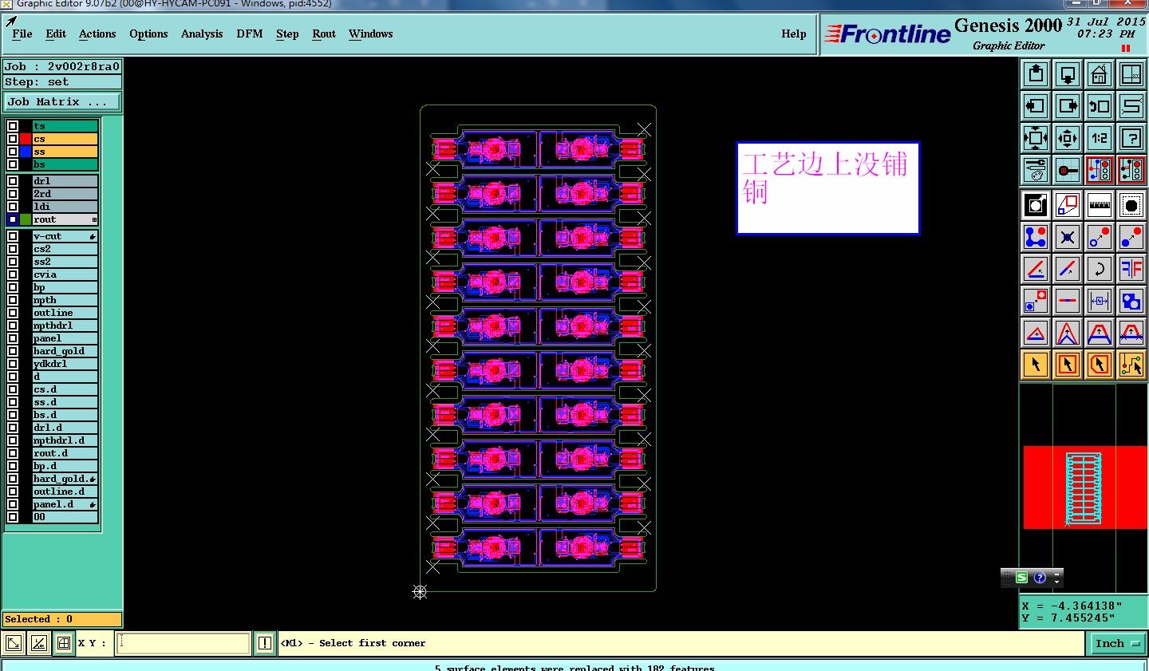Screen dimensions: 1149x671
Task: Click the 1:2 scale icon
Action: click(x=1100, y=138)
